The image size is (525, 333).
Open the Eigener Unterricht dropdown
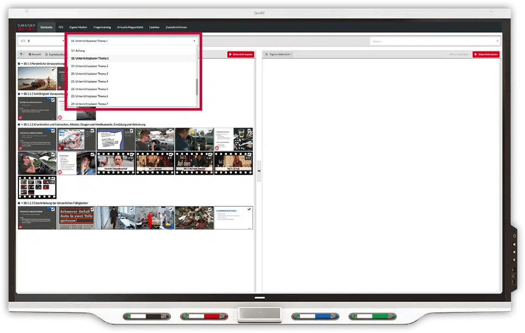click(x=281, y=54)
